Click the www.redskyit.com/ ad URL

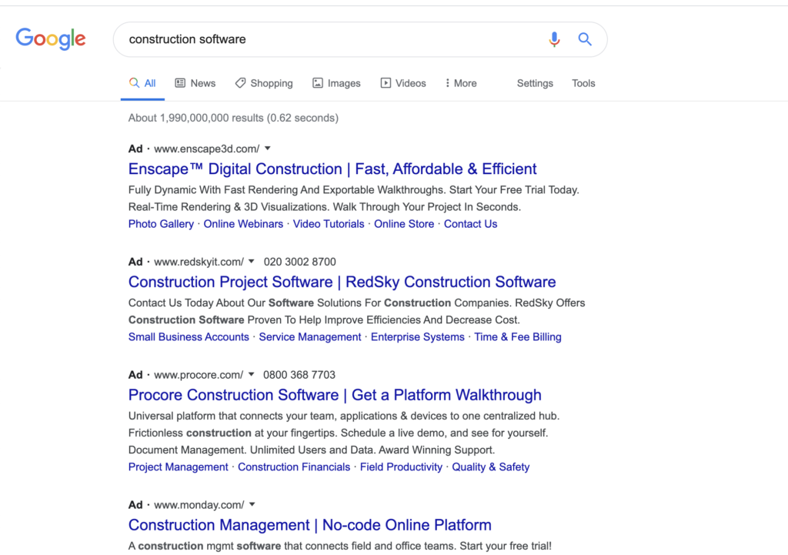coord(199,262)
